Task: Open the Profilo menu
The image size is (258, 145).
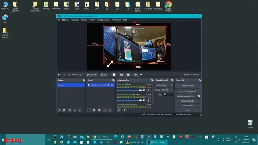Action: tap(92, 20)
